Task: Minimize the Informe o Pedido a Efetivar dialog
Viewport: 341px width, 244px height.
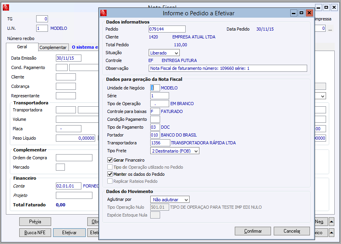Action: point(293,13)
